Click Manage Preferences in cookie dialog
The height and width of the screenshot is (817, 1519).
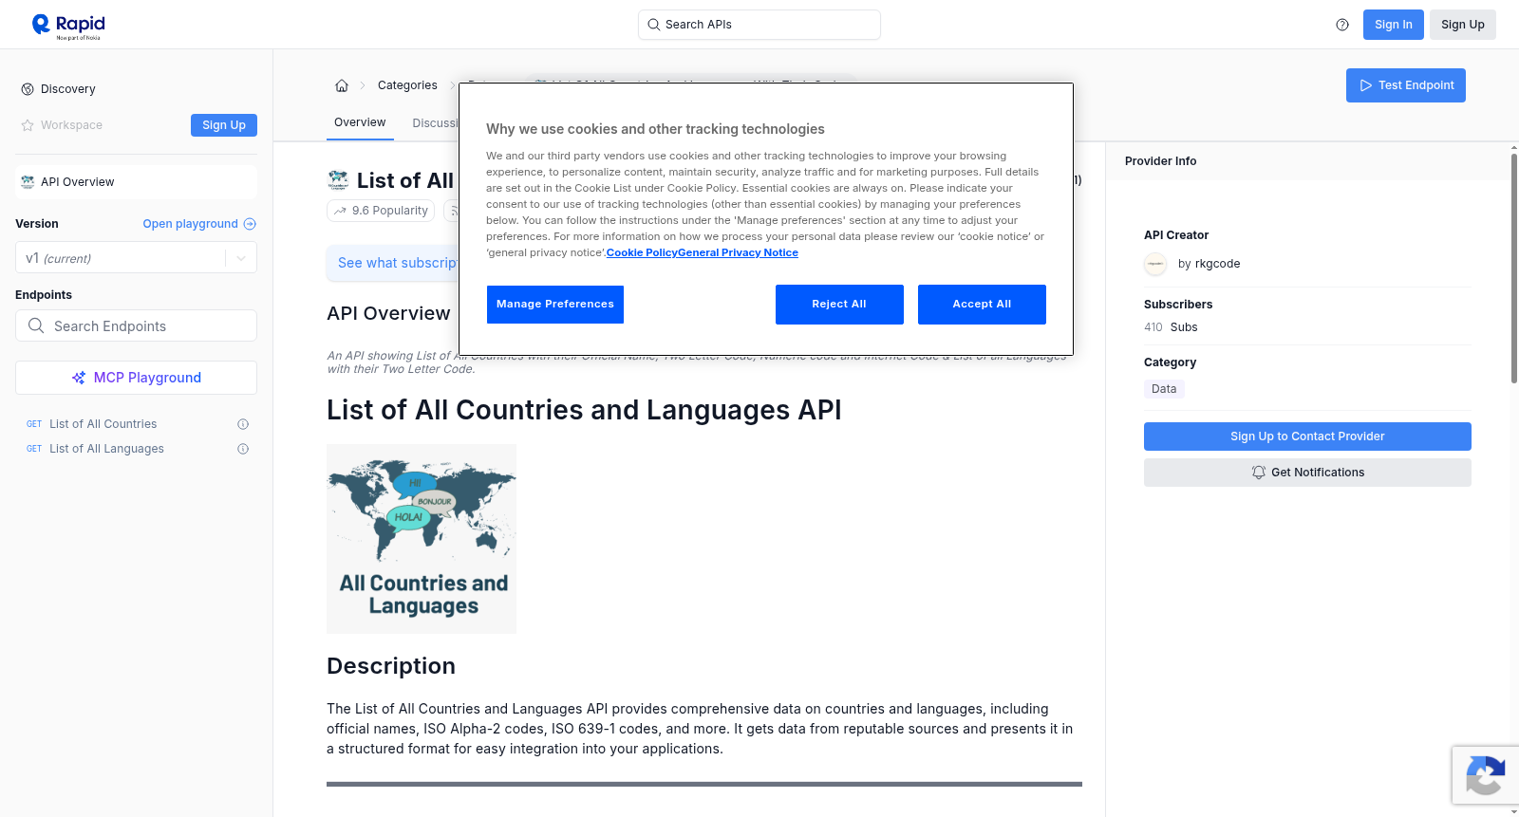click(x=555, y=305)
